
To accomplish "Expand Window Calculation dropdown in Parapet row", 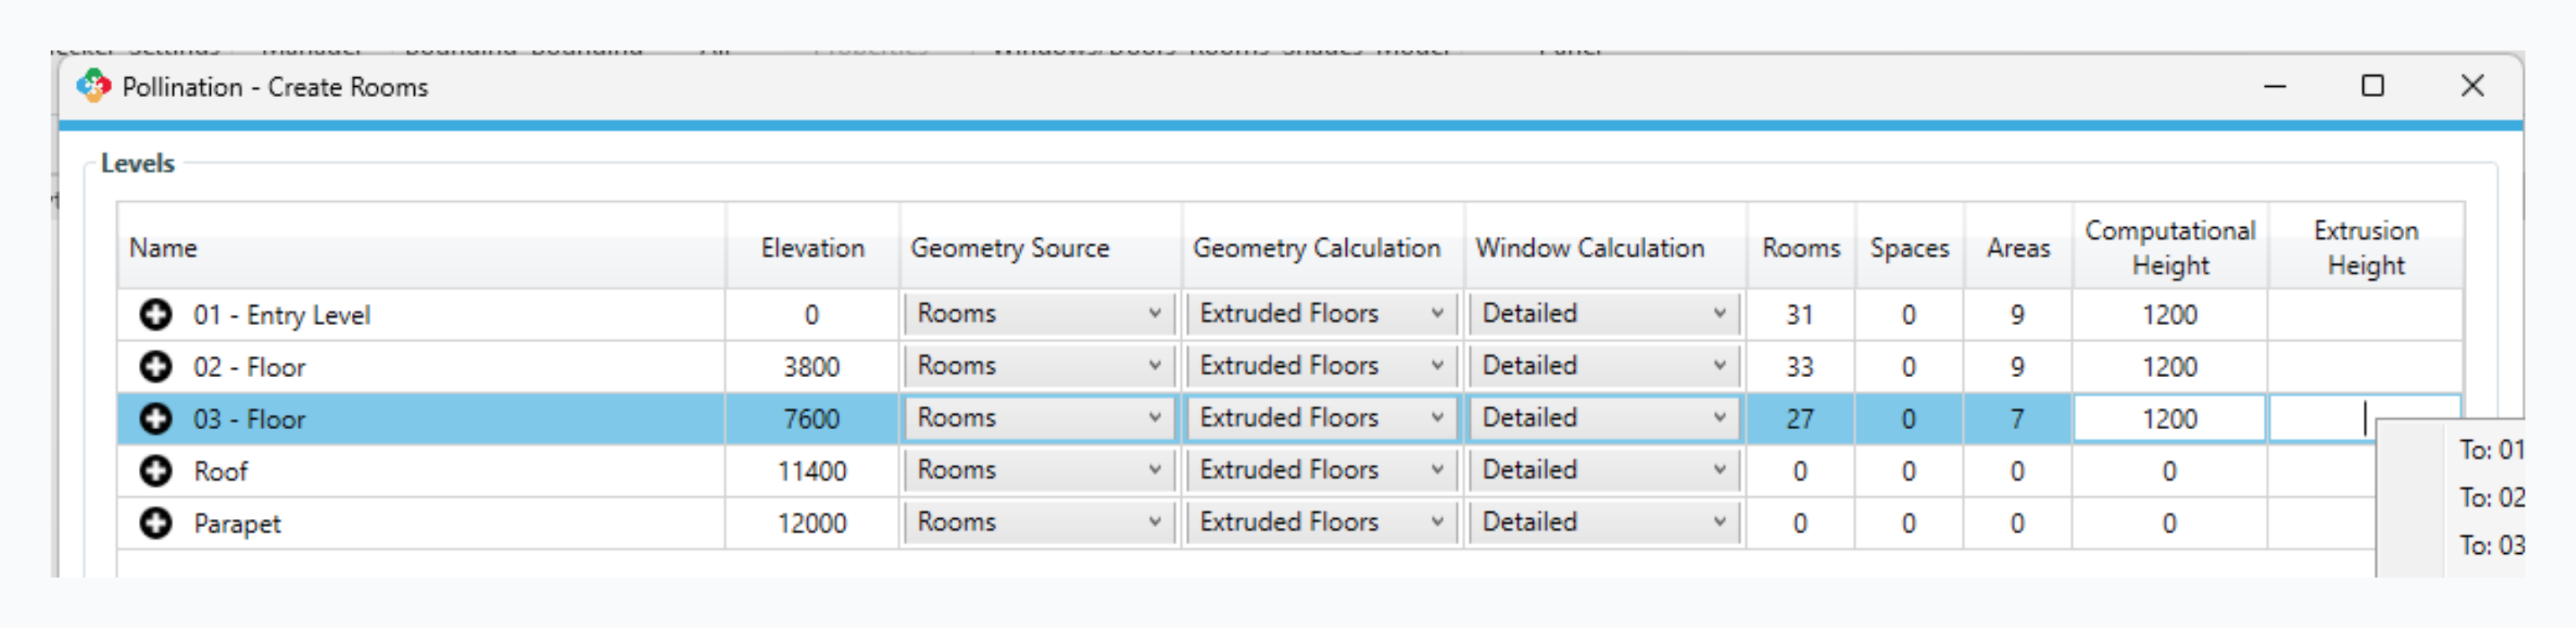I will [x=1604, y=522].
